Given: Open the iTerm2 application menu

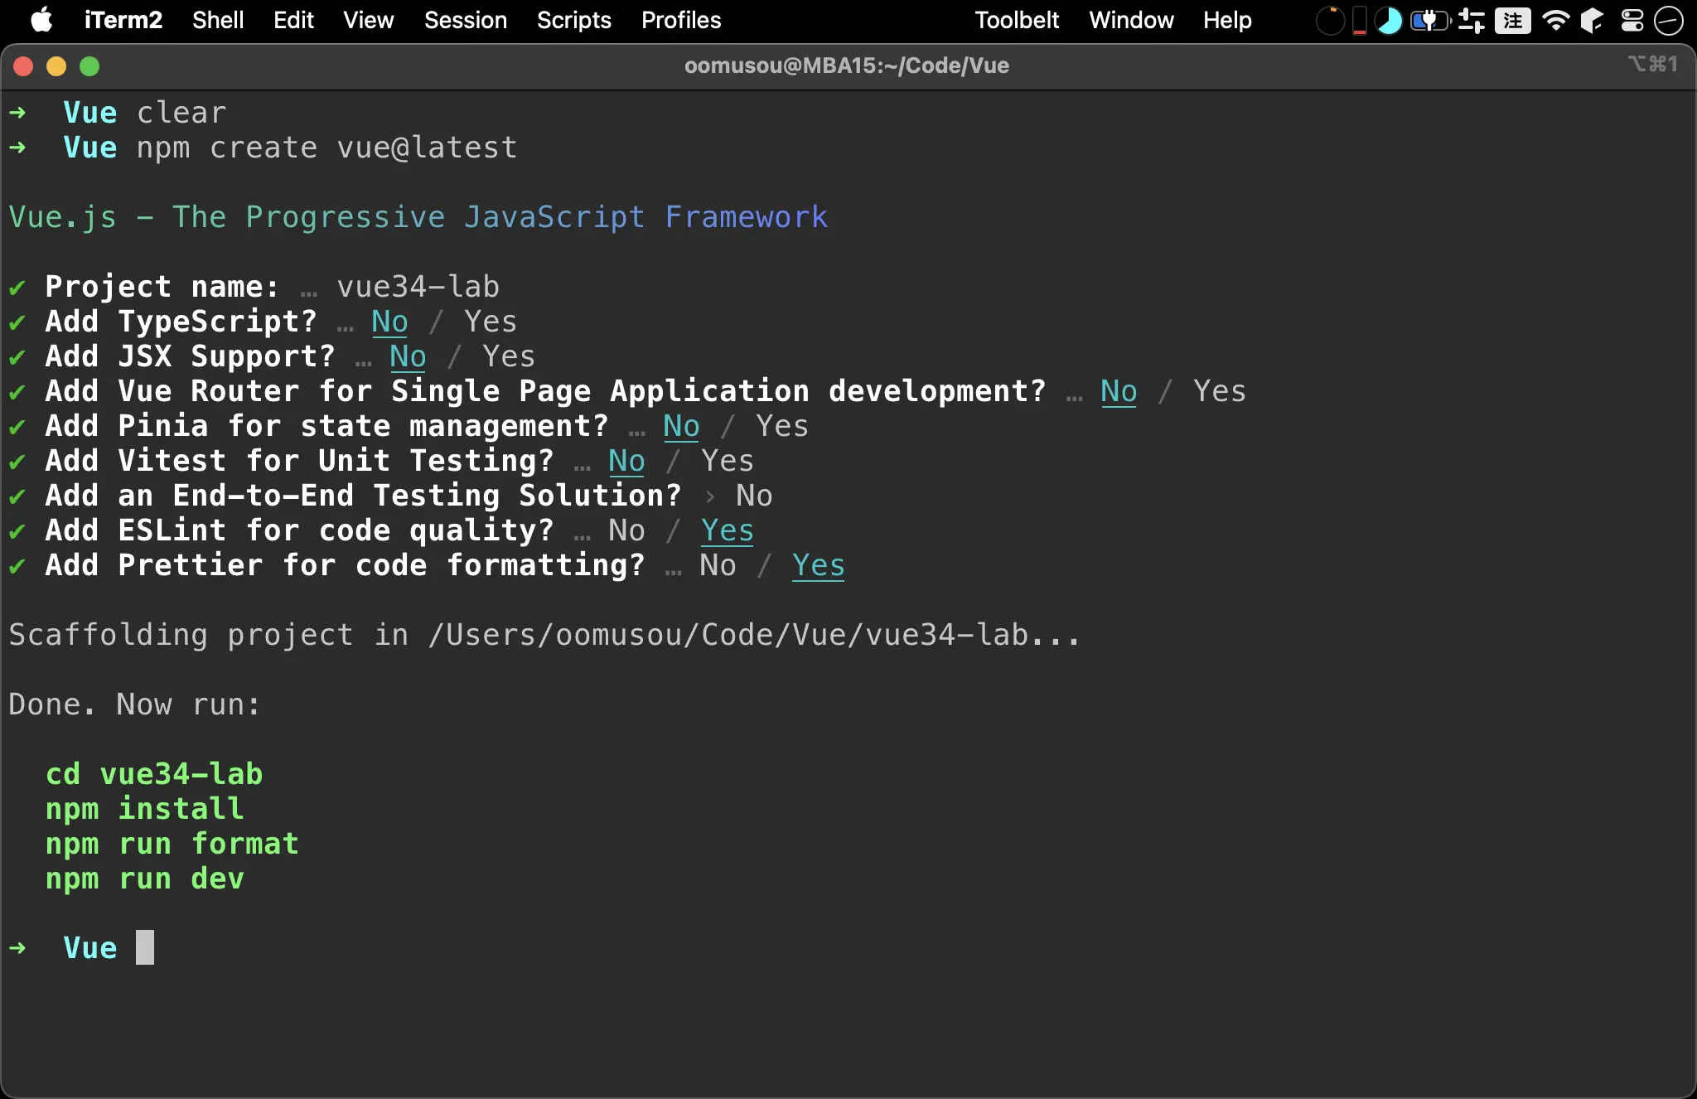Looking at the screenshot, I should [x=123, y=20].
